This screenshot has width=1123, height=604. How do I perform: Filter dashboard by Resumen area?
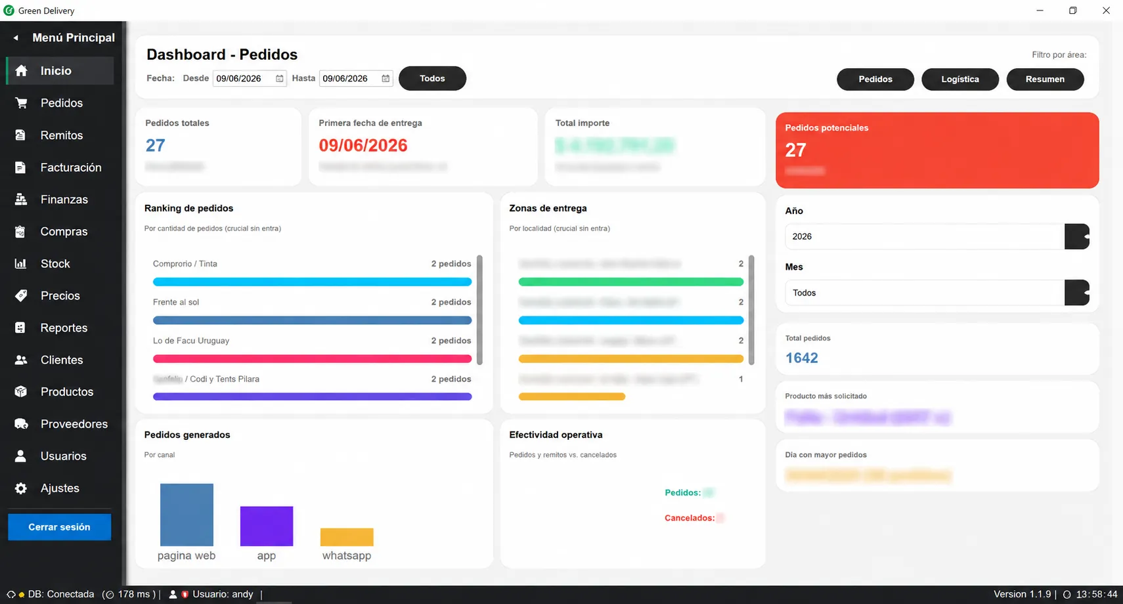pos(1045,79)
